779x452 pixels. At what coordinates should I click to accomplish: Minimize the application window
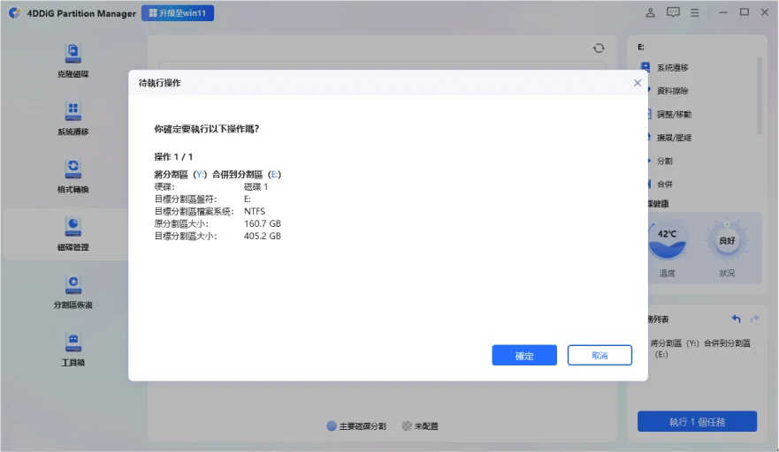(723, 12)
